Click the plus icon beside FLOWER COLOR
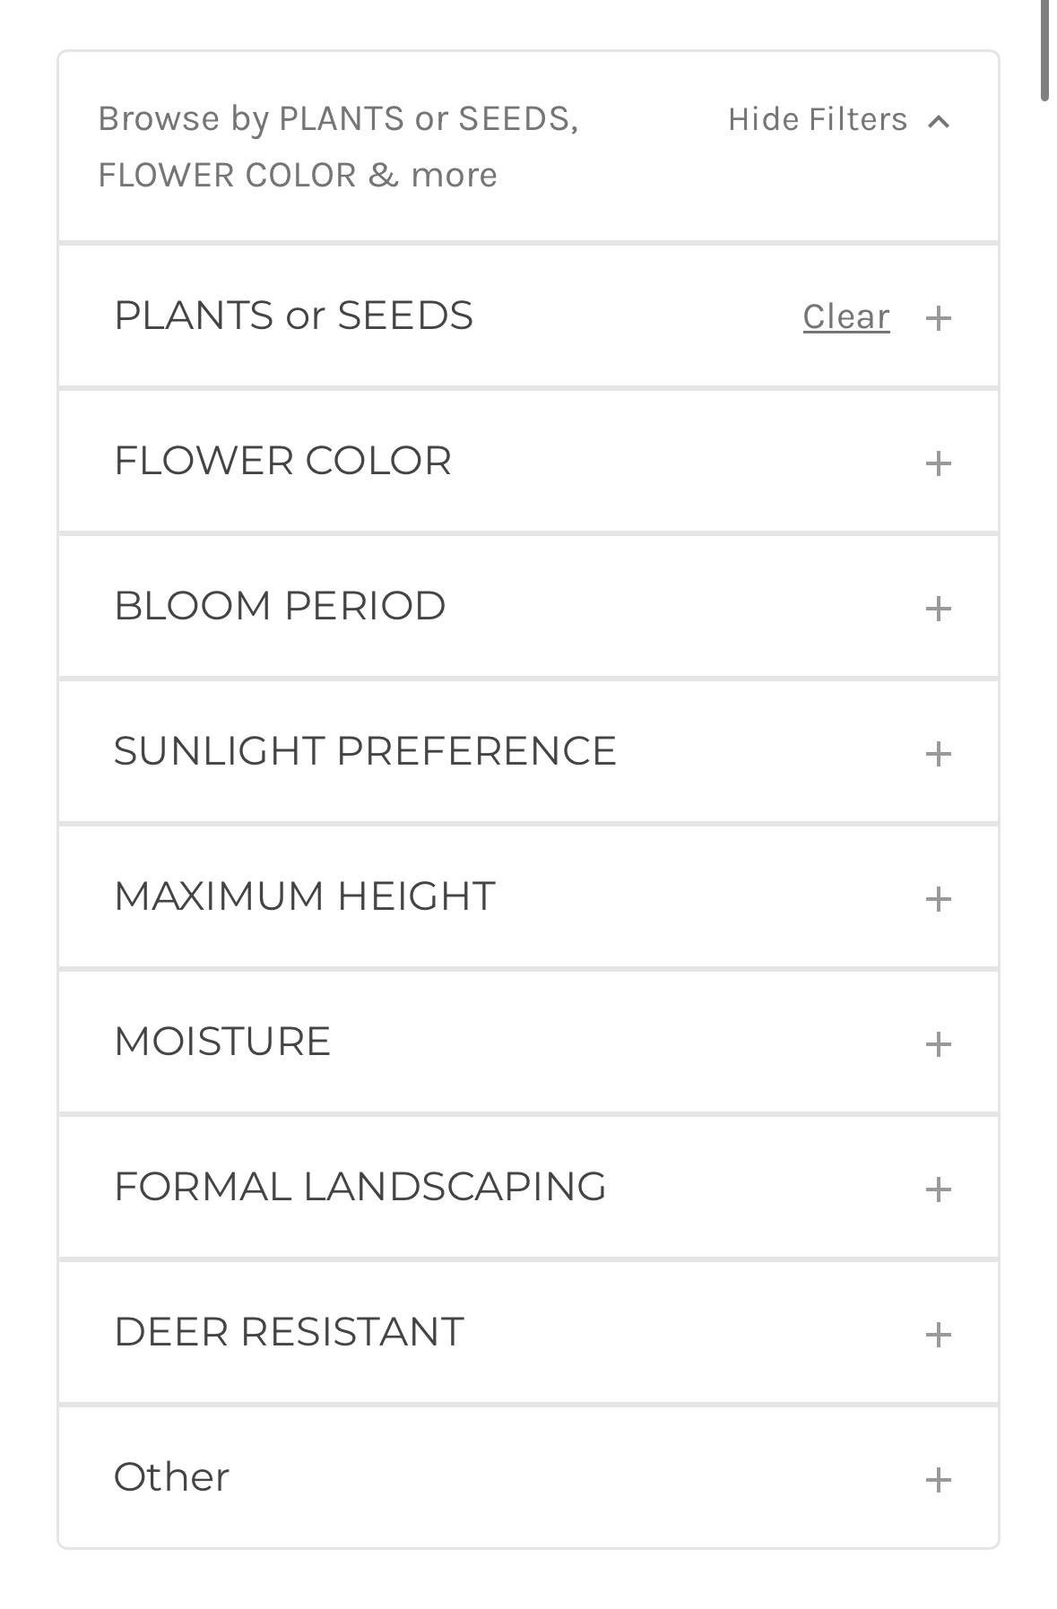 [938, 463]
